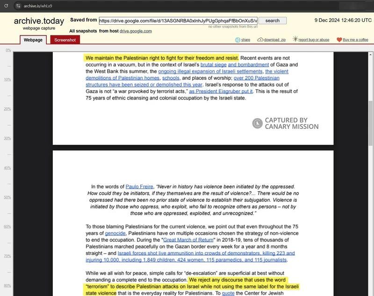The image size is (374, 296).
Task: Click the scrollbar up arrow
Action: pyautogui.click(x=370, y=55)
